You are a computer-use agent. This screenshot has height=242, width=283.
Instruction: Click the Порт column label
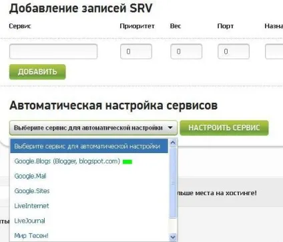tap(226, 26)
